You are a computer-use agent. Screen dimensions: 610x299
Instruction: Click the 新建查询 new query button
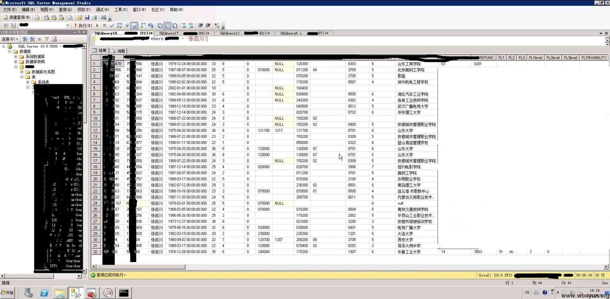[x=17, y=17]
